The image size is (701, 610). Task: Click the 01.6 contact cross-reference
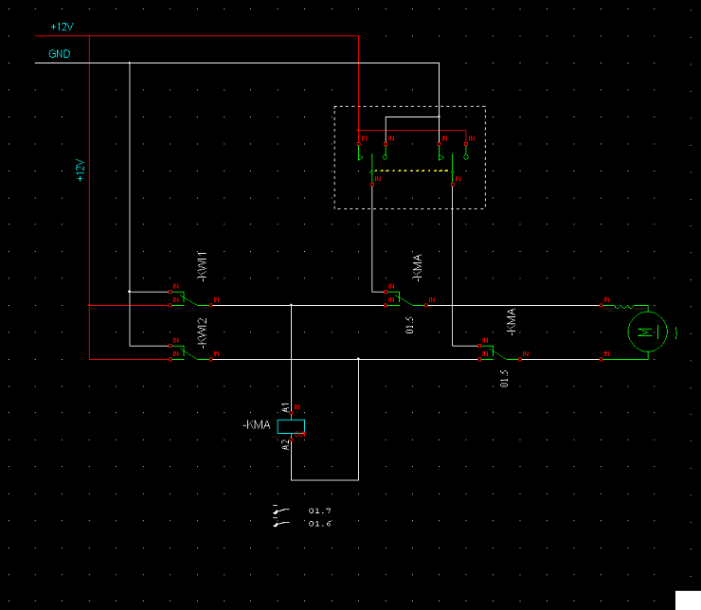(319, 524)
